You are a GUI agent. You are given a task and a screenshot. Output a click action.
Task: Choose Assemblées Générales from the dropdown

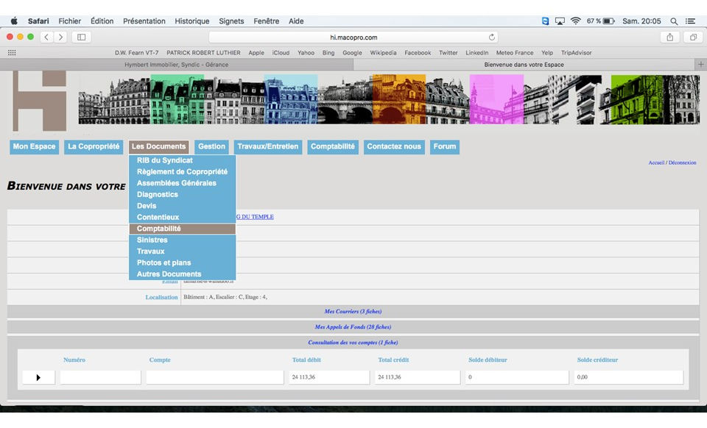[x=182, y=183]
